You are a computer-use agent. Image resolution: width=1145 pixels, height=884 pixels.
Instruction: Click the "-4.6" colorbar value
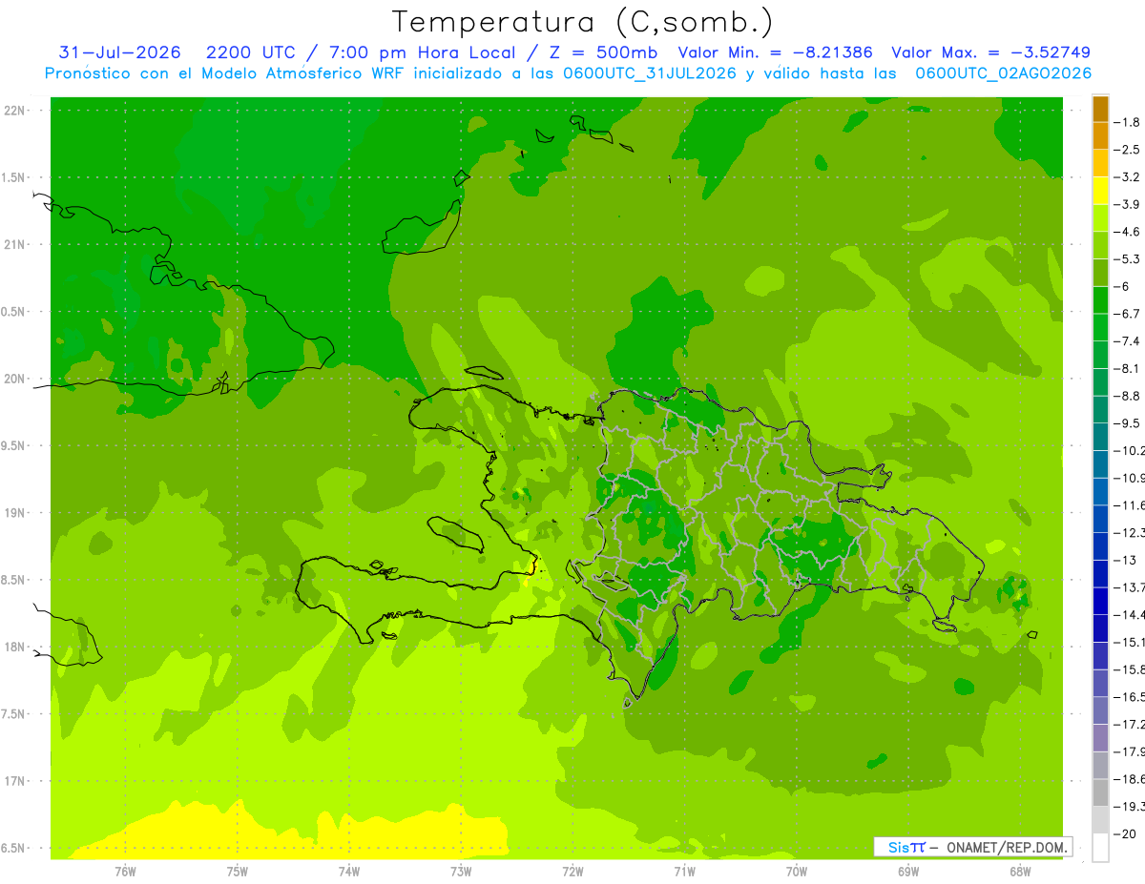tap(1127, 232)
